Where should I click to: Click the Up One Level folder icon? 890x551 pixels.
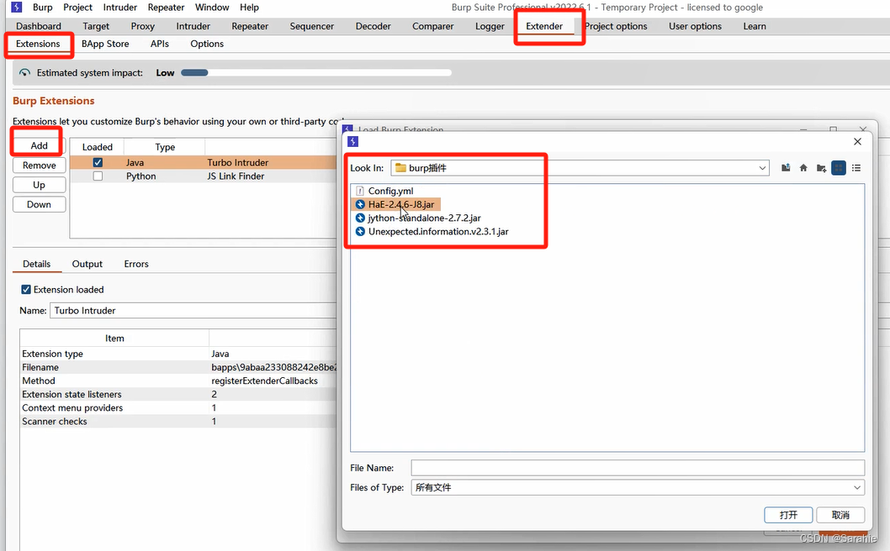tap(786, 168)
